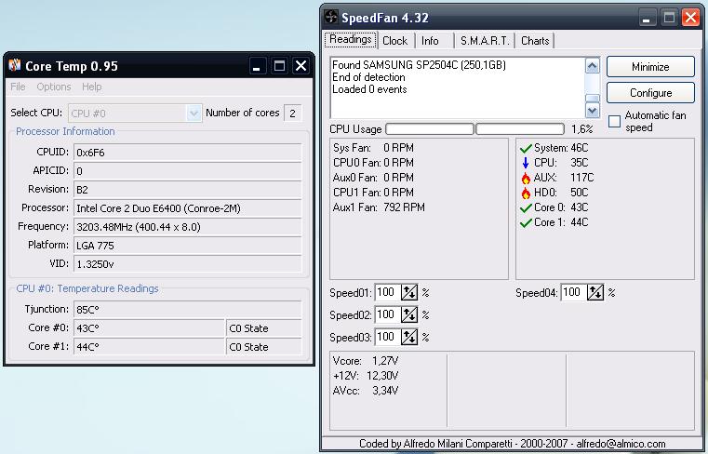Click the Tjunction value 85C°
The width and height of the screenshot is (708, 454).
coord(187,310)
